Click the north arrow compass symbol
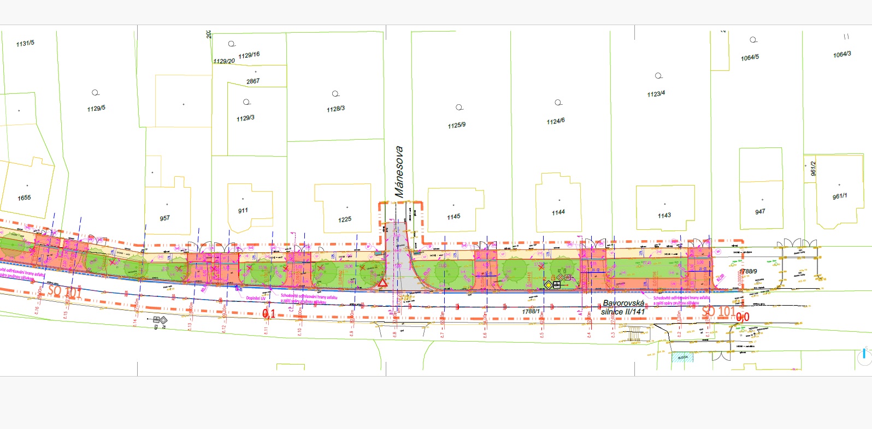 pos(864,355)
